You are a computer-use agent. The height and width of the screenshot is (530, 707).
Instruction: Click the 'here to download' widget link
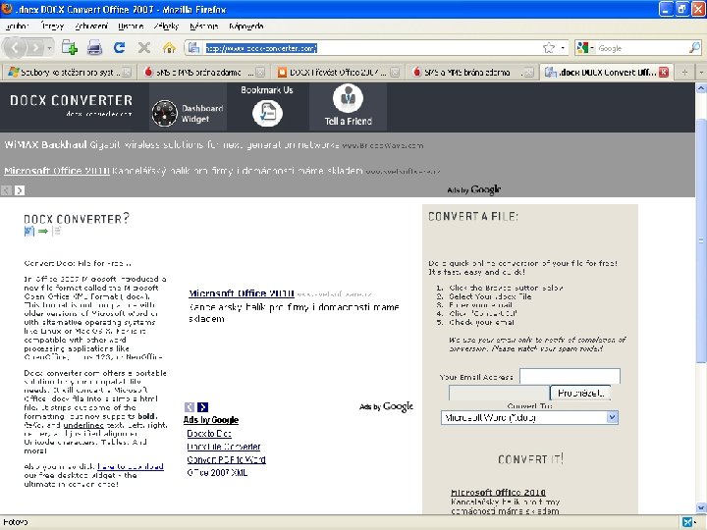pyautogui.click(x=131, y=466)
